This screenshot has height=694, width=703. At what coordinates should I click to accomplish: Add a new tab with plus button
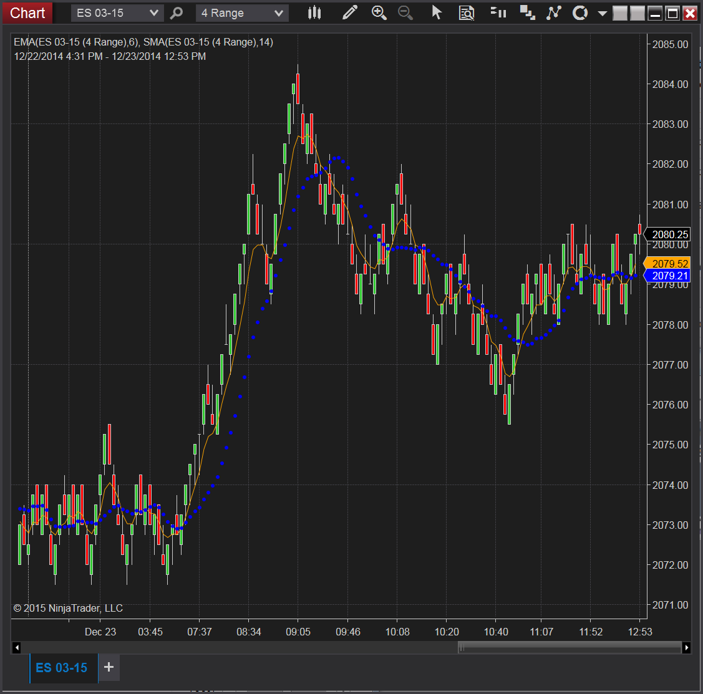(109, 667)
